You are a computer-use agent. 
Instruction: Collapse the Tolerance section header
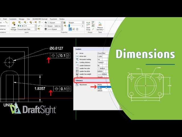(x=92, y=80)
